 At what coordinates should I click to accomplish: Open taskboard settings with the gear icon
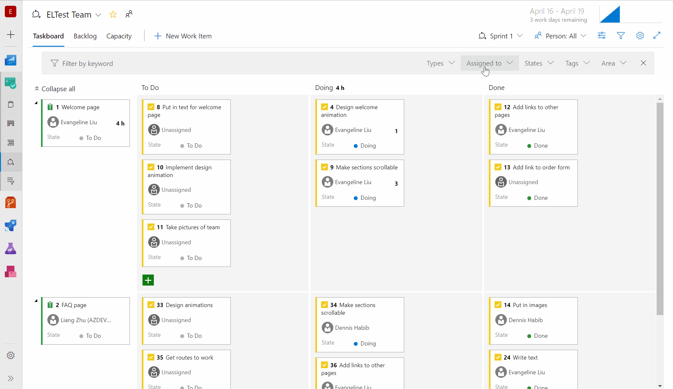tap(640, 36)
